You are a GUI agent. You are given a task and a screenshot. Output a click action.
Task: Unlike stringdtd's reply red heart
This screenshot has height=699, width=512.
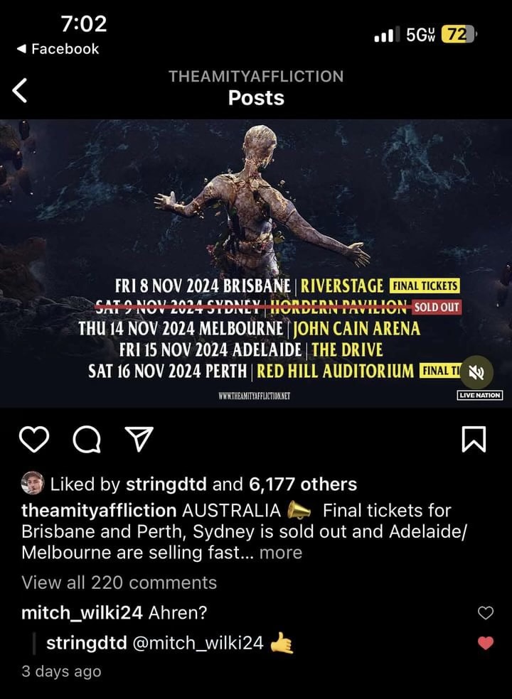pyautogui.click(x=486, y=643)
